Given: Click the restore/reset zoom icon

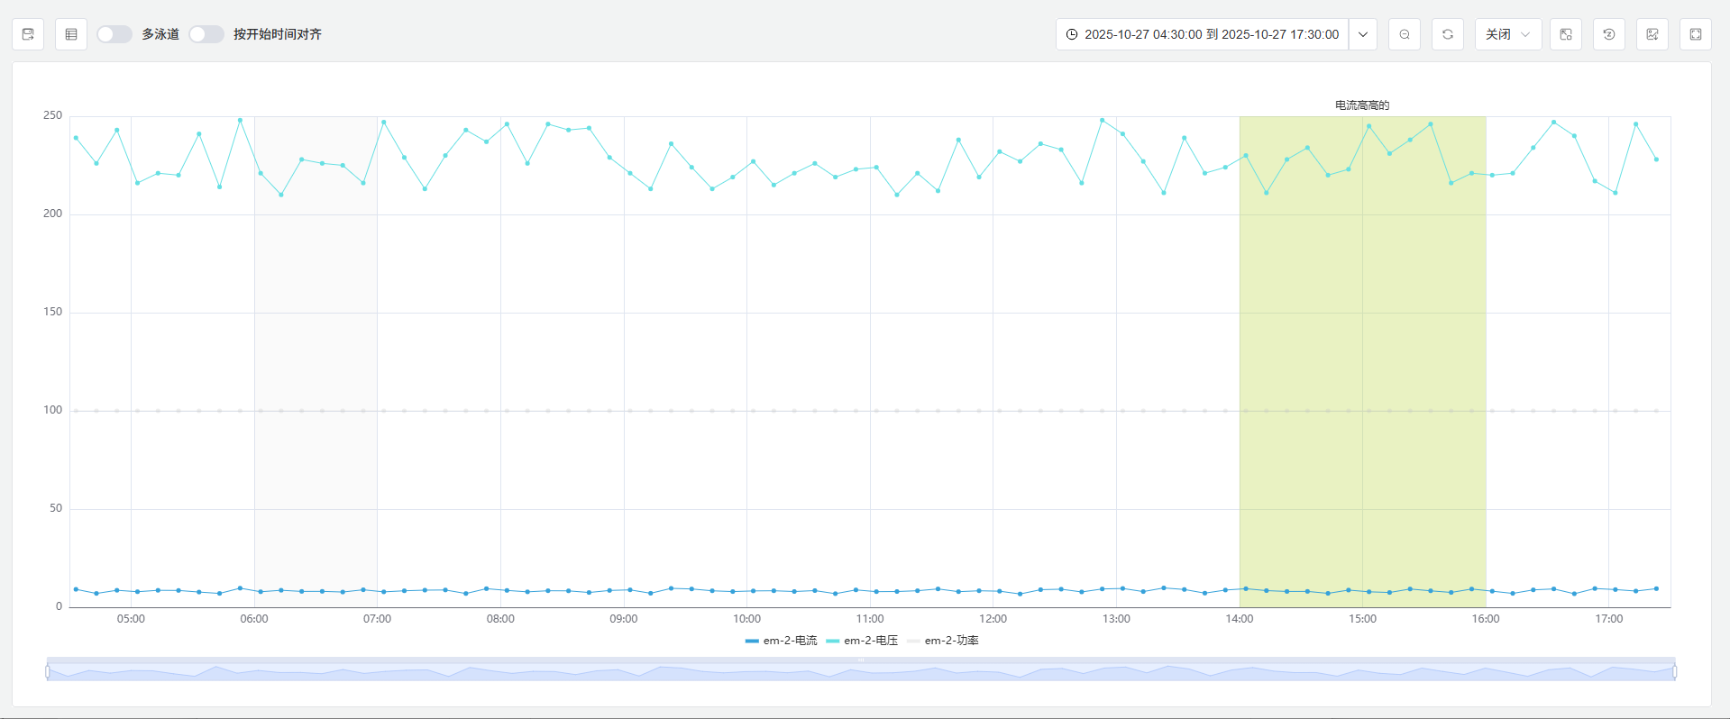Looking at the screenshot, I should click(1609, 34).
